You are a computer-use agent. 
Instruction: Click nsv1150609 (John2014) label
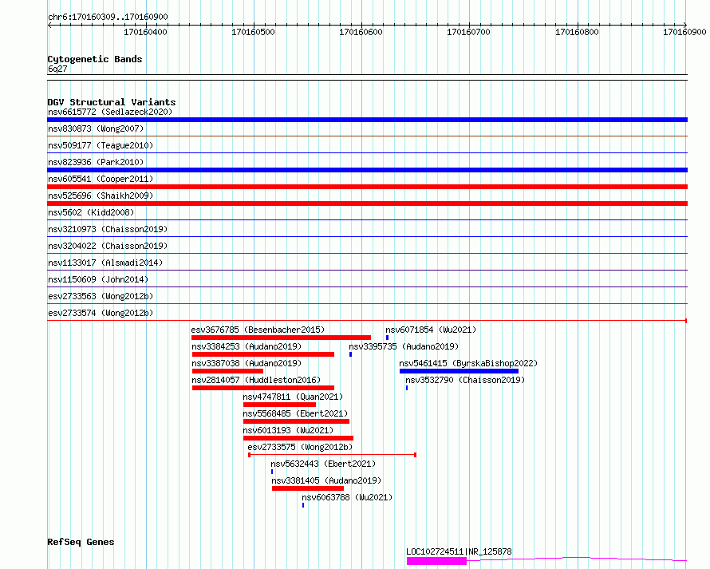point(98,279)
